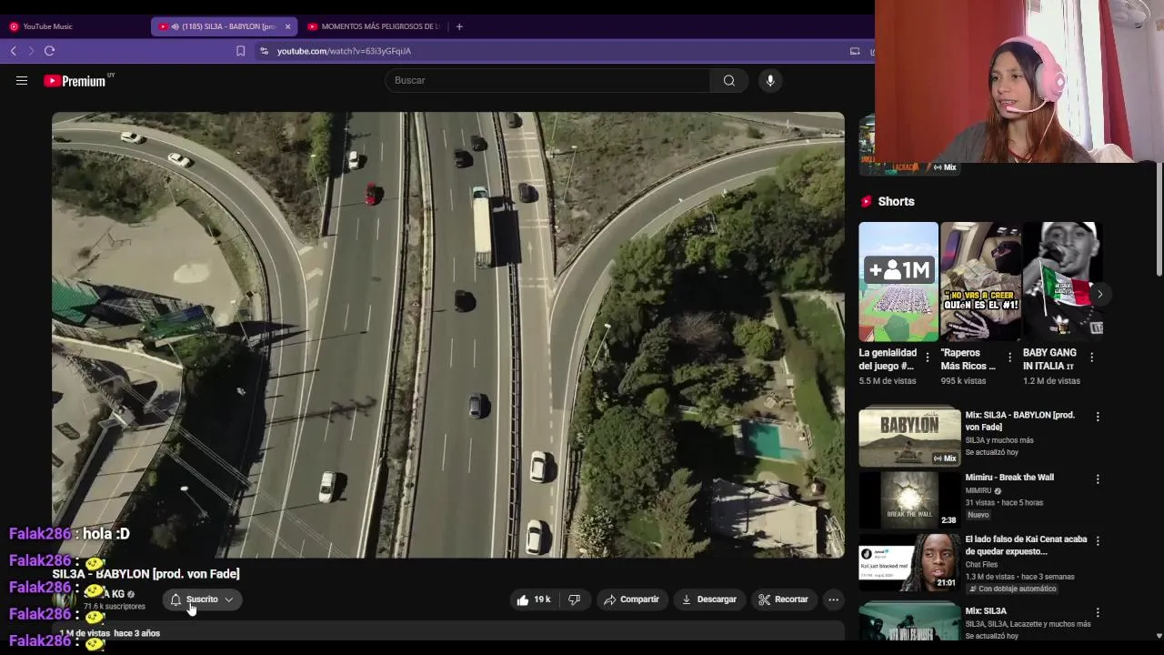
Task: Click the 19 k likes count
Action: [x=542, y=600]
